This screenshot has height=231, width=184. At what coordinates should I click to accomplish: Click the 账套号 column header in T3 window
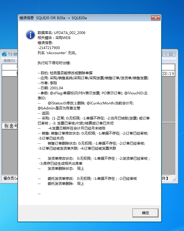click(x=10, y=126)
